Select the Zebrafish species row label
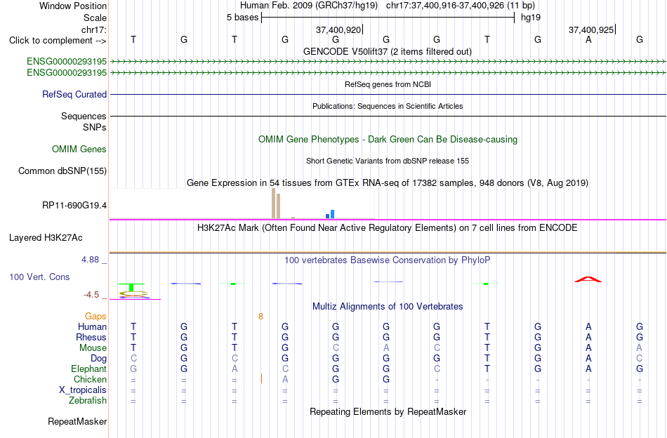This screenshot has width=667, height=438. coord(88,400)
